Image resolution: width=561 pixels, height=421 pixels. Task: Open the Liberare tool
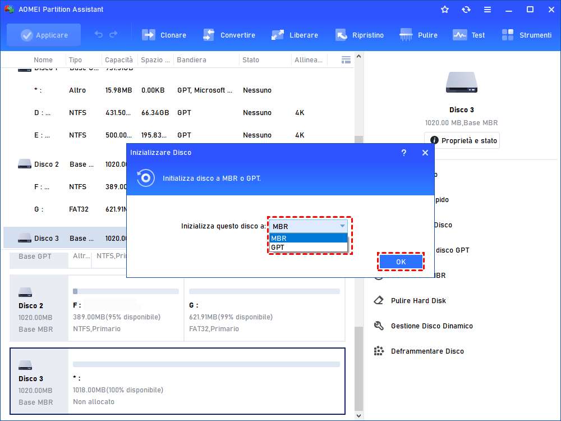(295, 35)
